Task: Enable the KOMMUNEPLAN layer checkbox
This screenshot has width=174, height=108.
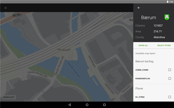Action: (170, 78)
